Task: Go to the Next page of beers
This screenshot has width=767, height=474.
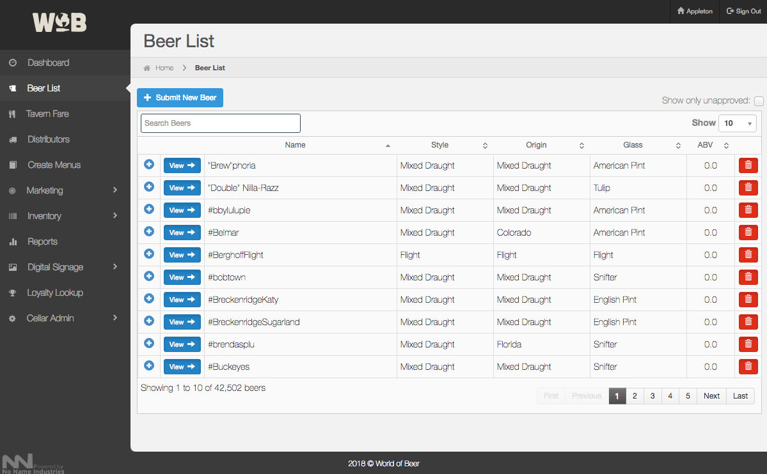Action: point(711,396)
